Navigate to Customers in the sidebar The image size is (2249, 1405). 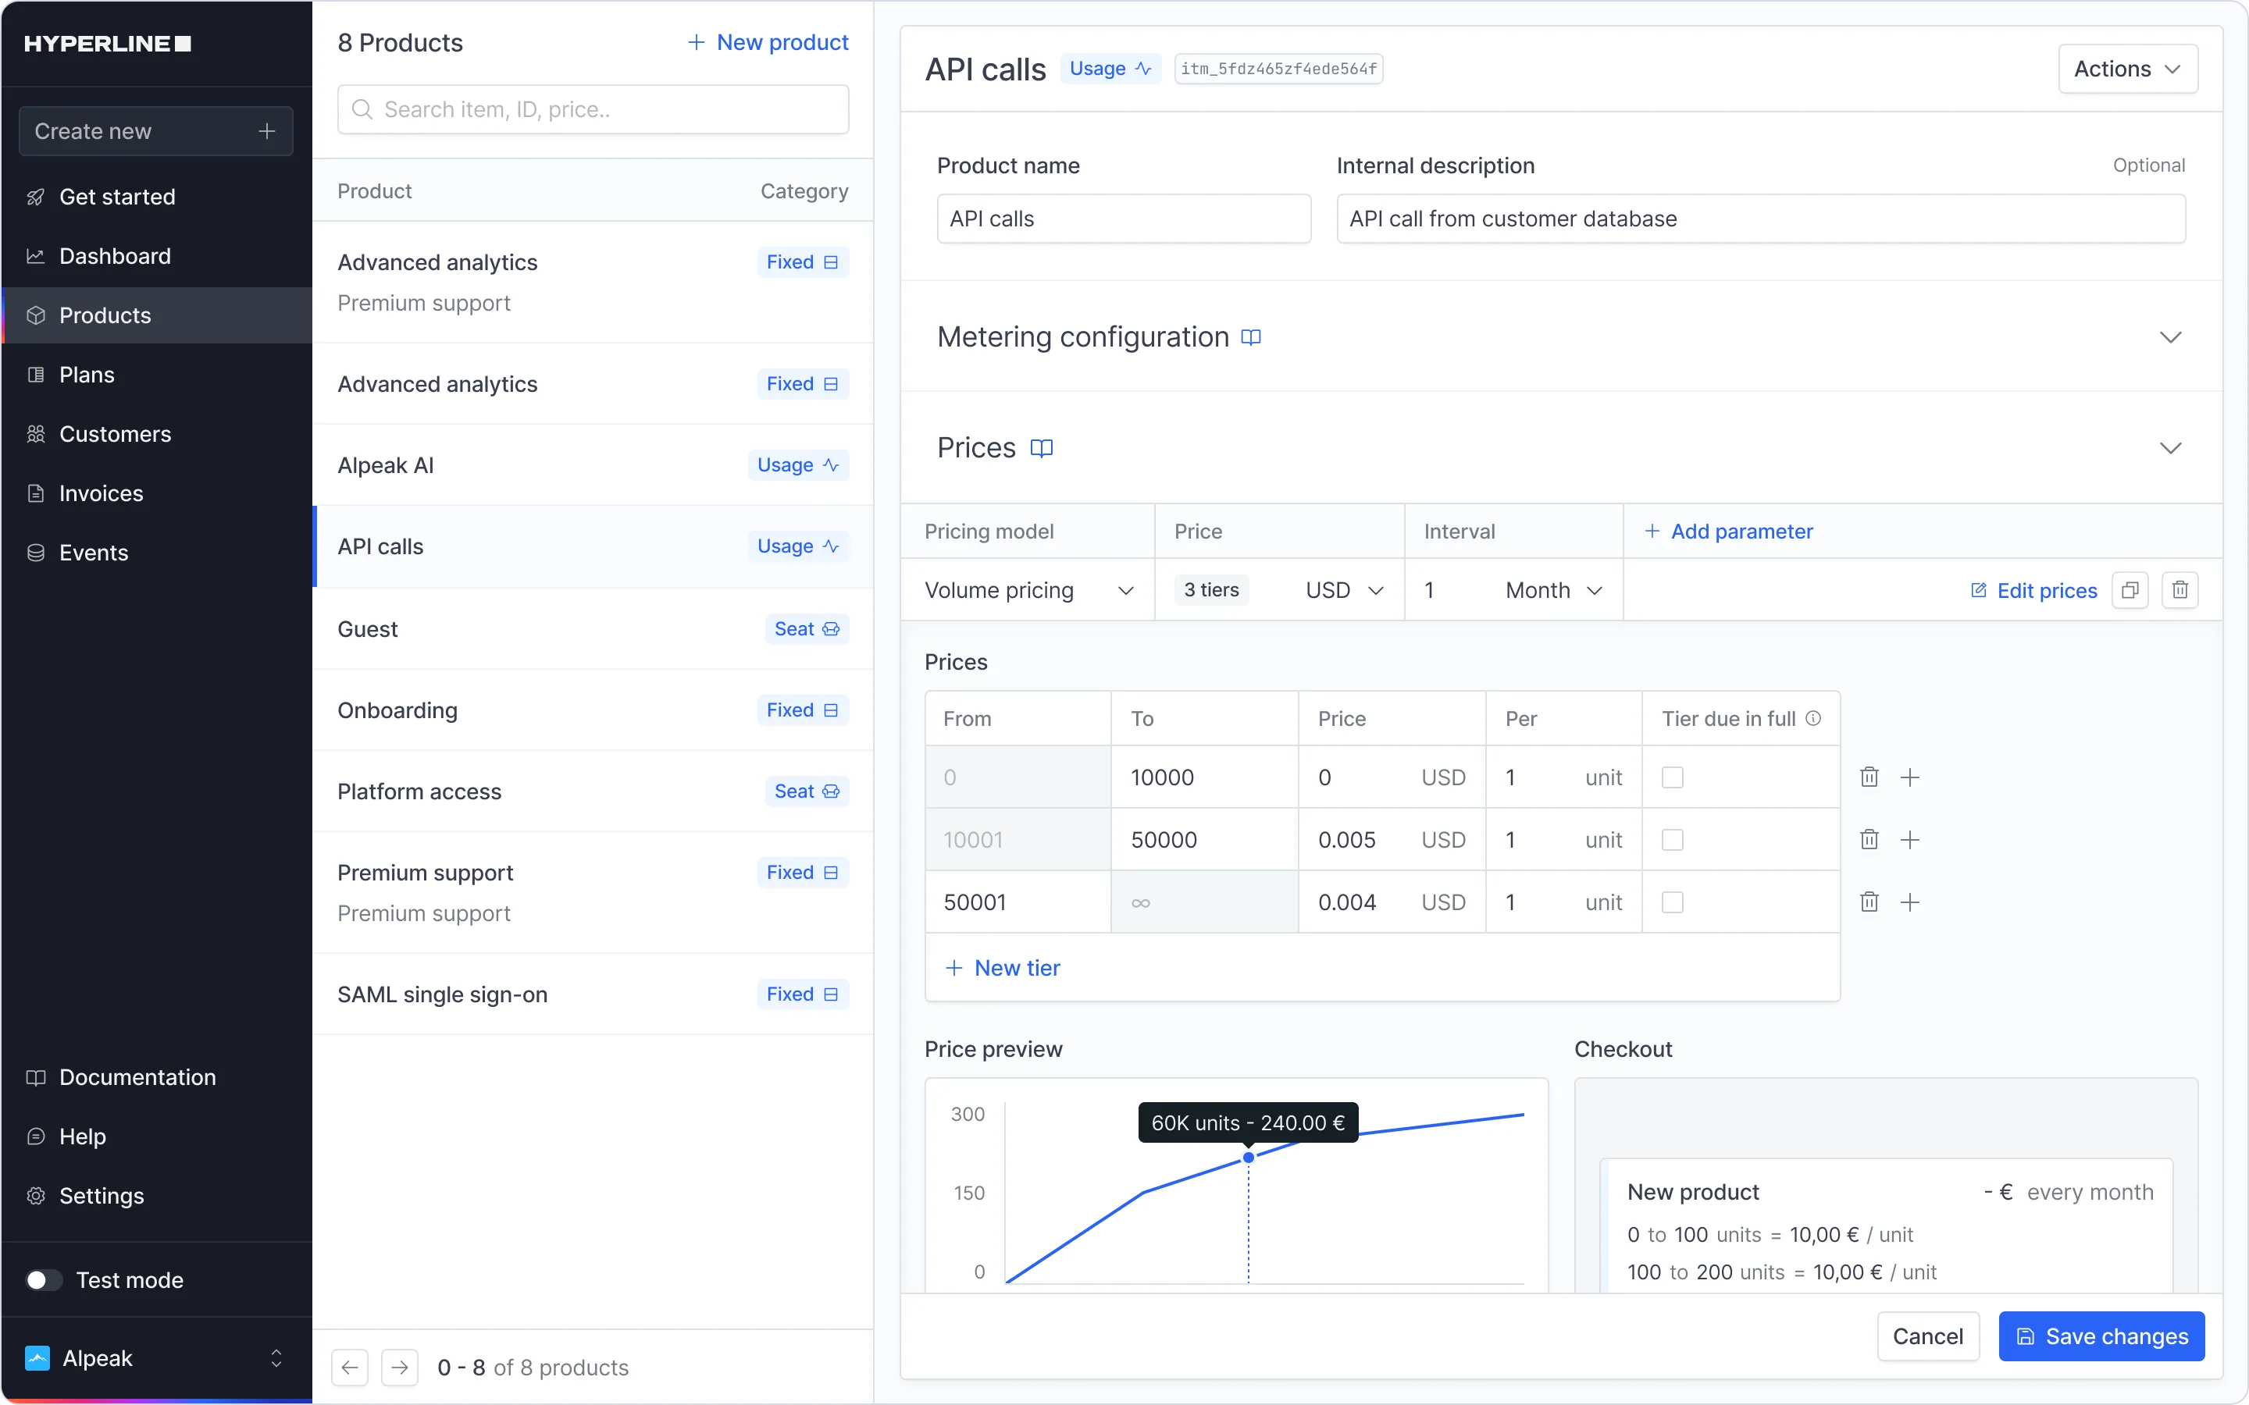[116, 434]
